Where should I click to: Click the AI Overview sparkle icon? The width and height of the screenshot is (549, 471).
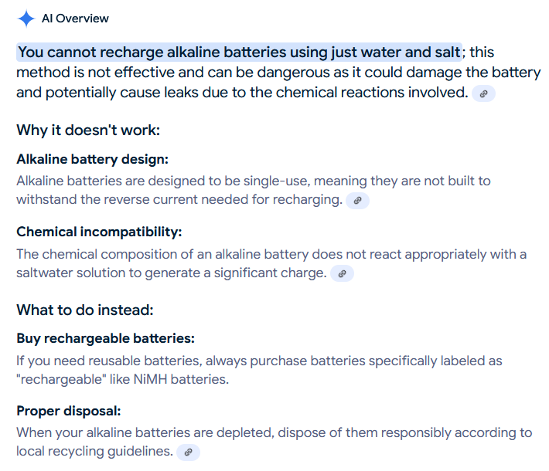click(x=26, y=19)
